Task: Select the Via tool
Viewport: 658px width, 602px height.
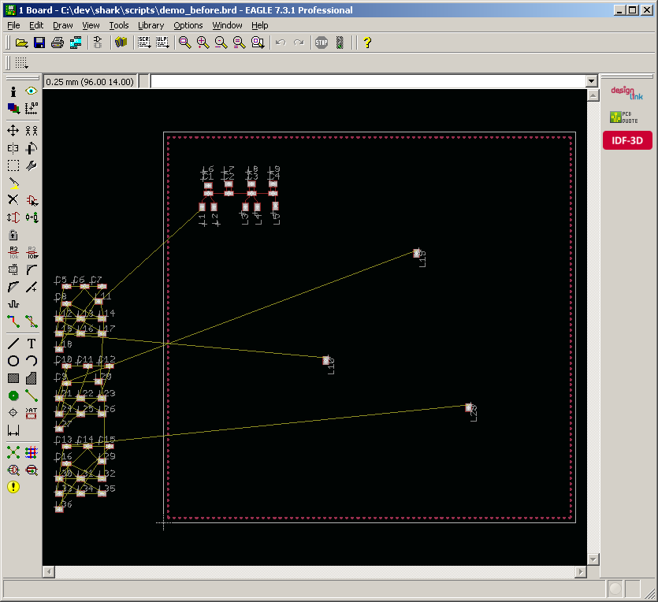Action: pos(13,396)
